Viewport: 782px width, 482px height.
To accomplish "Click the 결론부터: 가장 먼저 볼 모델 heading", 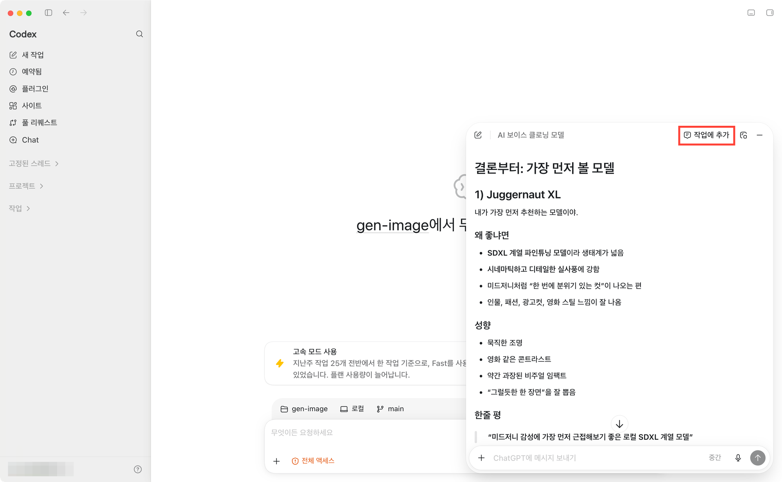I will pos(545,168).
